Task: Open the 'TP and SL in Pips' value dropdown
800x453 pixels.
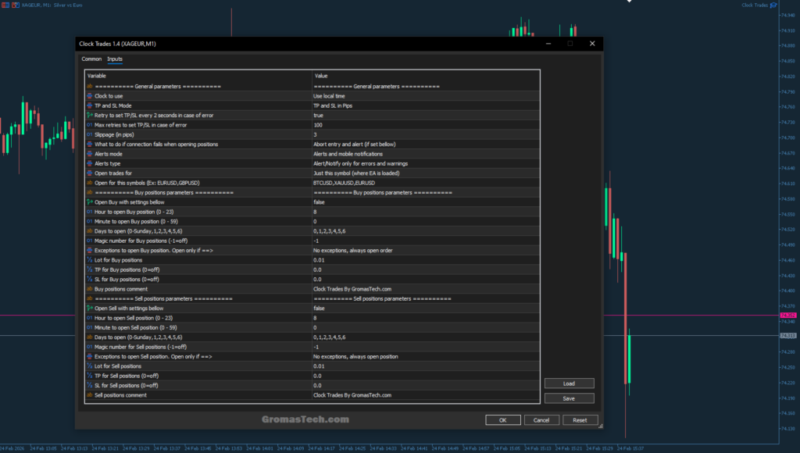Action: tap(426, 105)
